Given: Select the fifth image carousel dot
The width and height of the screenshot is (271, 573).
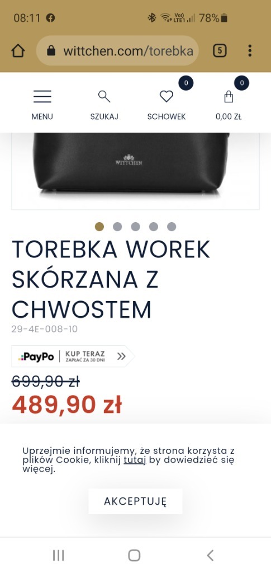Looking at the screenshot, I should 172,227.
